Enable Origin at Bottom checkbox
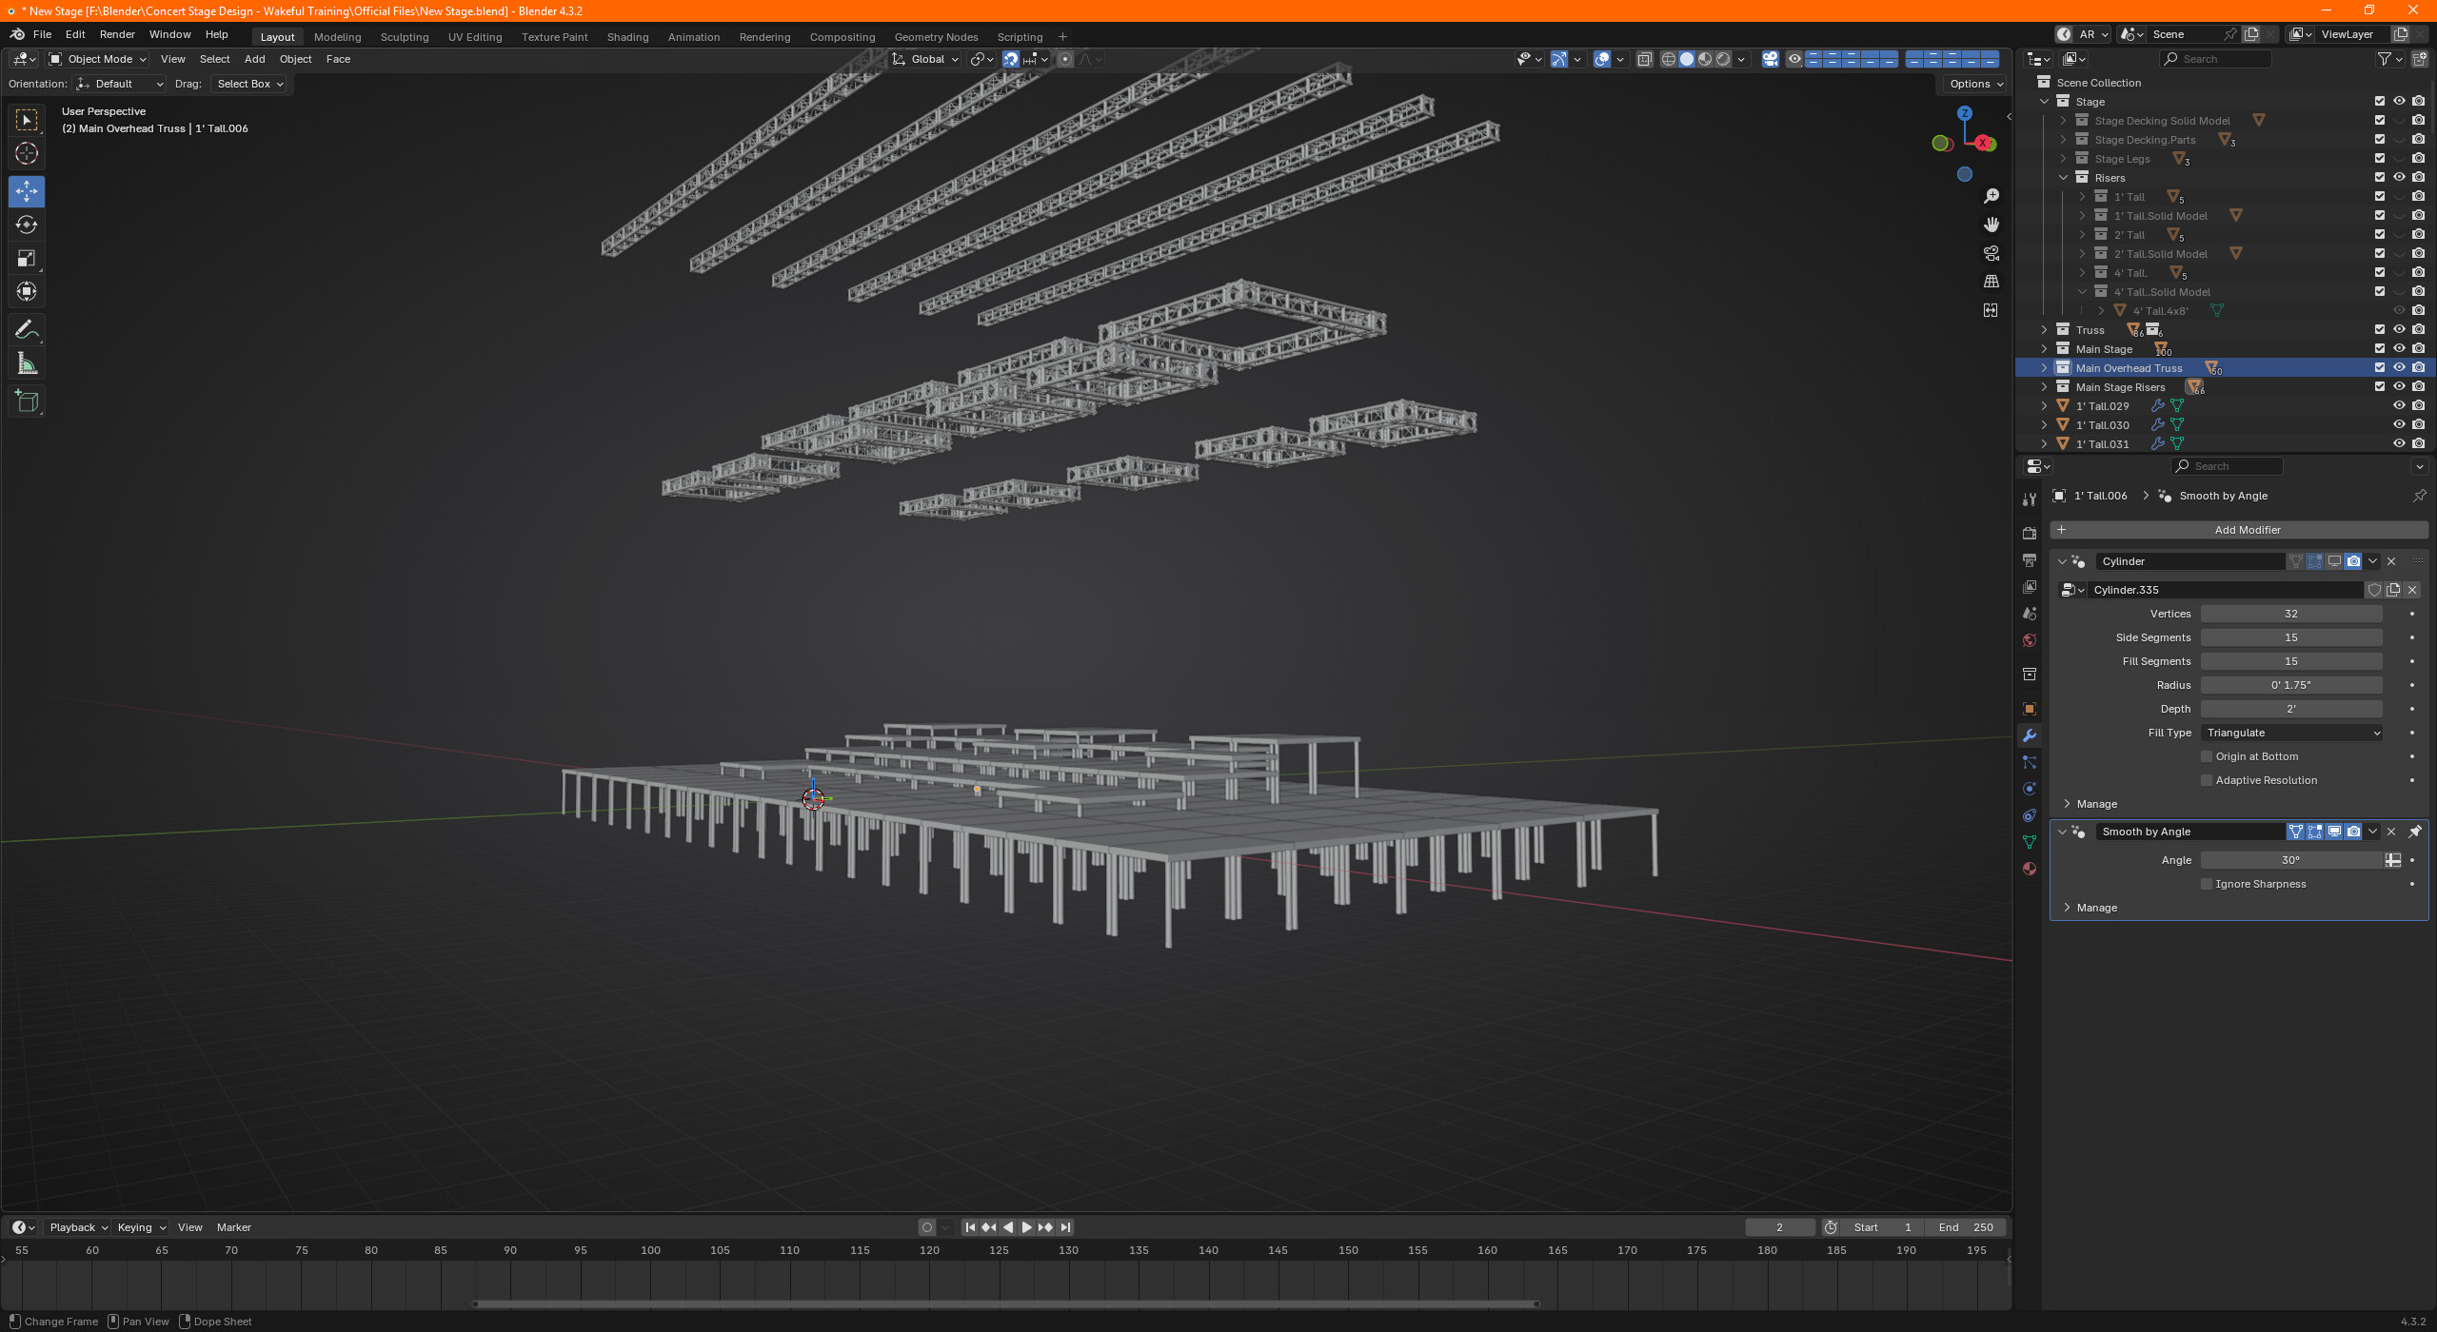Viewport: 2437px width, 1332px height. click(x=2207, y=755)
